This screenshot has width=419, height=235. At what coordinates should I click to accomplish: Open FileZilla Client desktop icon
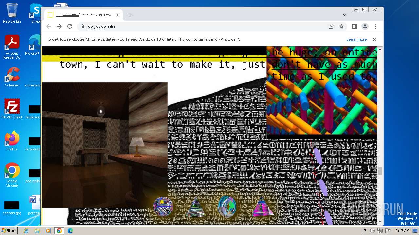pos(12,109)
